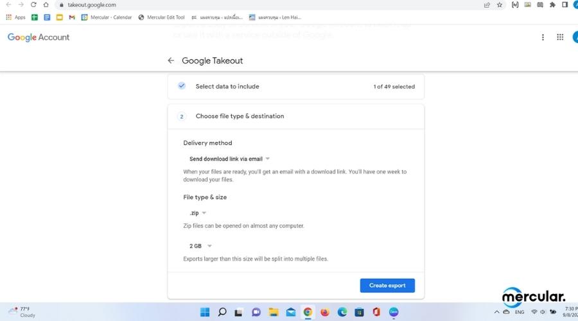Open the browser home page icon
578x321 pixels.
(46, 4)
